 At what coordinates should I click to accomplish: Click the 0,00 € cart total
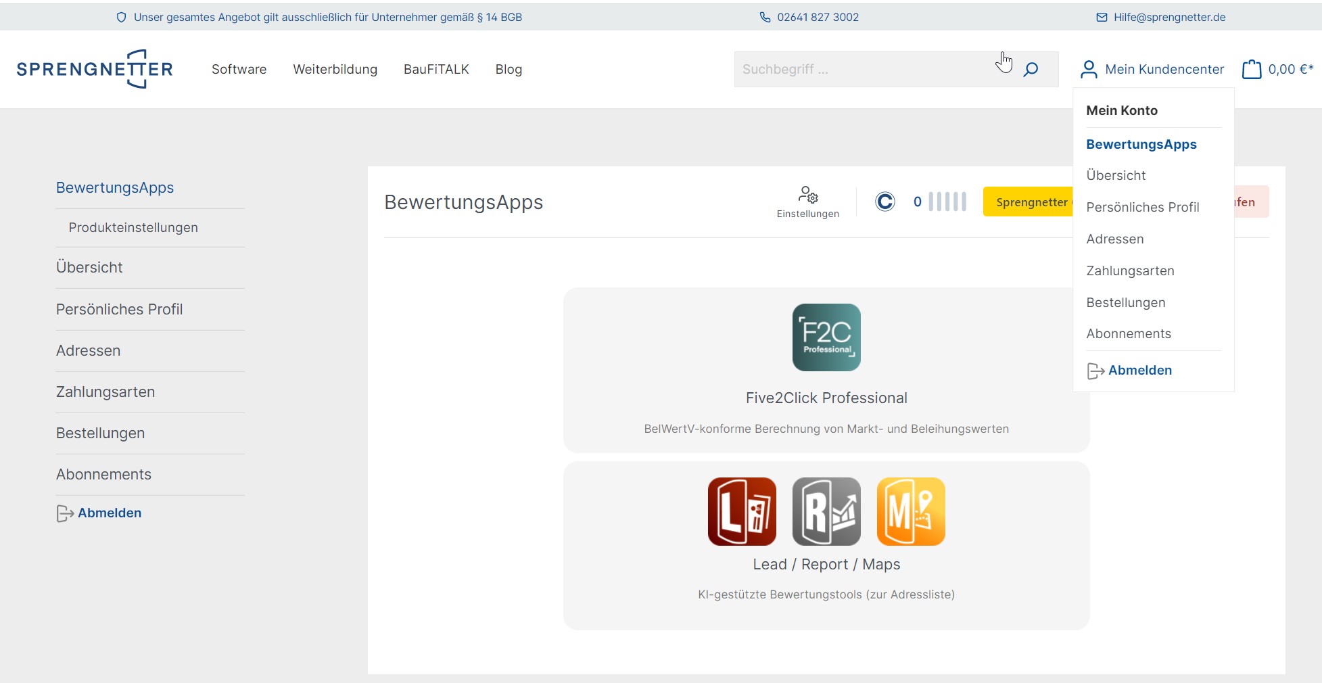pos(1291,69)
